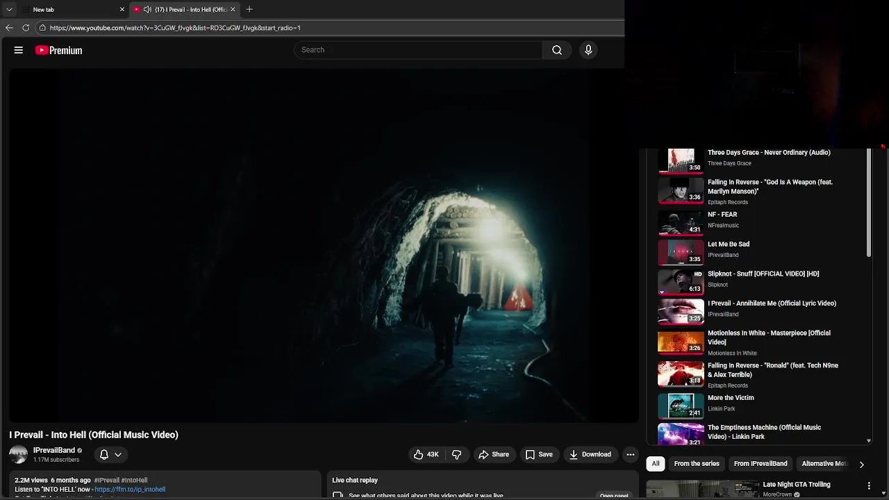Select the From the series chip
The image size is (889, 500).
(x=697, y=463)
